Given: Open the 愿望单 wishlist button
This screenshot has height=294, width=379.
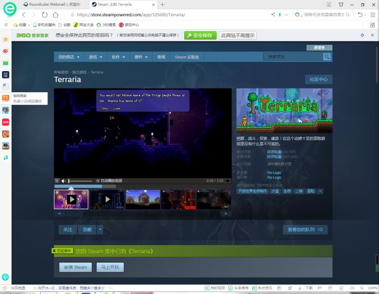Looking at the screenshot, I should coord(320,47).
